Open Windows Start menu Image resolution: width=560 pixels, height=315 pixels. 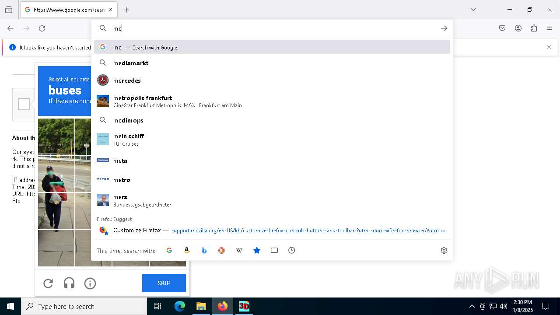10,306
